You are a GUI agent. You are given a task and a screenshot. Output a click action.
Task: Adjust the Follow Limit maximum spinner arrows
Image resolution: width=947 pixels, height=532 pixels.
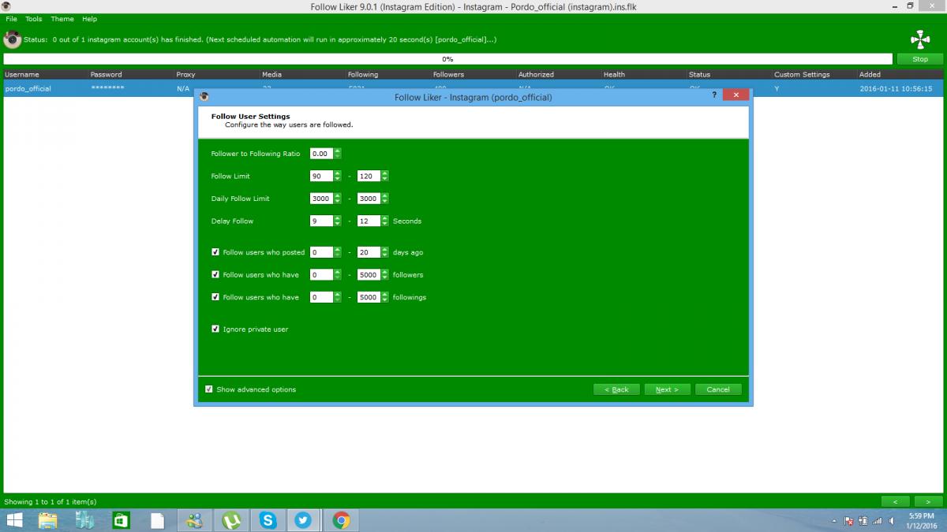pyautogui.click(x=385, y=176)
